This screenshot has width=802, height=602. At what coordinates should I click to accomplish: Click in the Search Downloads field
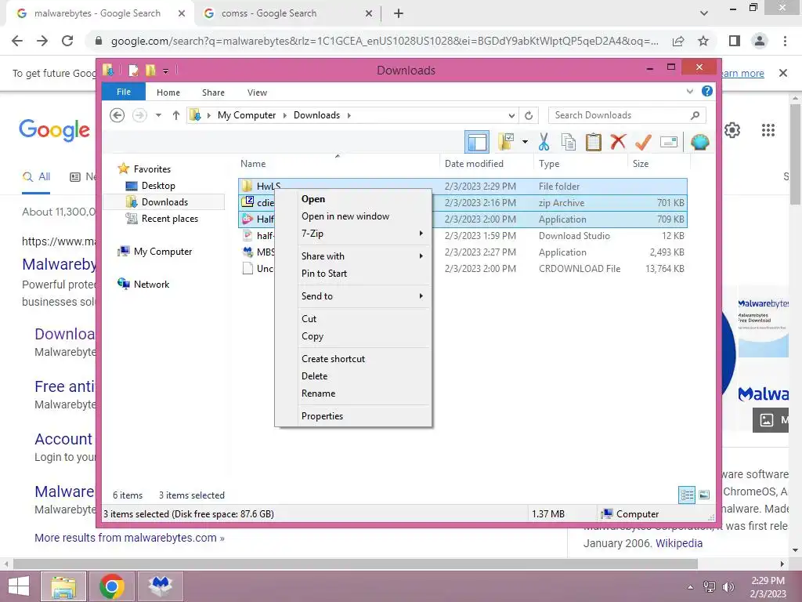(x=627, y=115)
